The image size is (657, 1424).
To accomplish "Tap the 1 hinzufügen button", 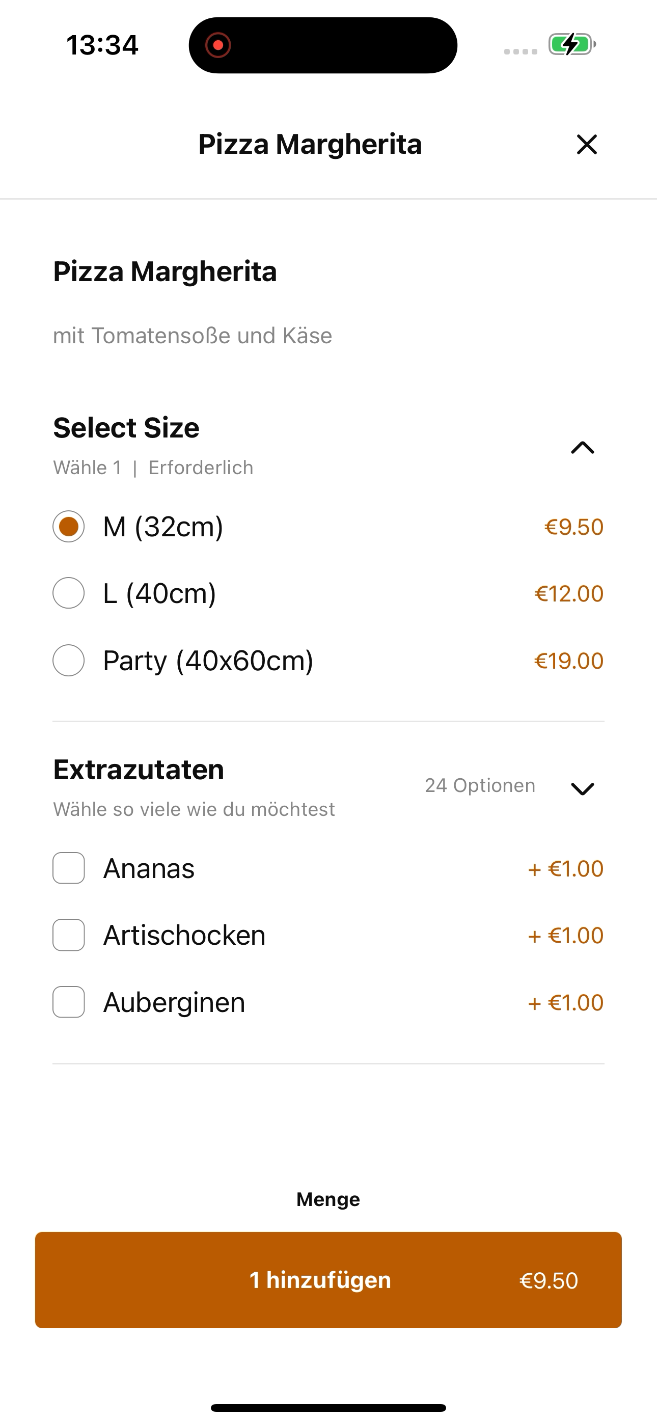I will click(x=328, y=1280).
